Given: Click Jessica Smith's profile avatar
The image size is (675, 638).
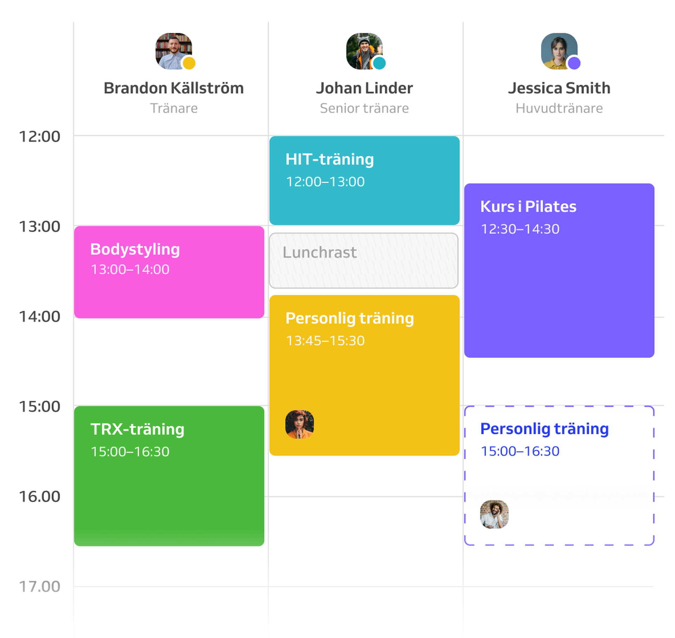Looking at the screenshot, I should (558, 50).
